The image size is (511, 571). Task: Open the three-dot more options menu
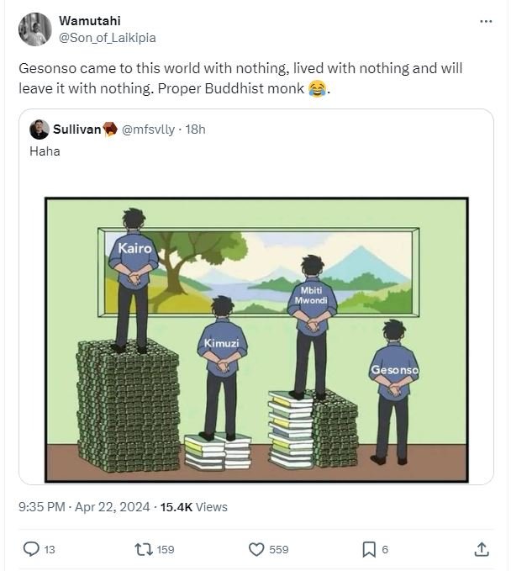486,22
